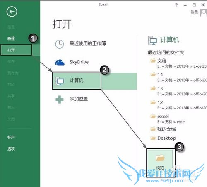Click the back arrow to exit backstage
207x187 pixels.
point(12,12)
